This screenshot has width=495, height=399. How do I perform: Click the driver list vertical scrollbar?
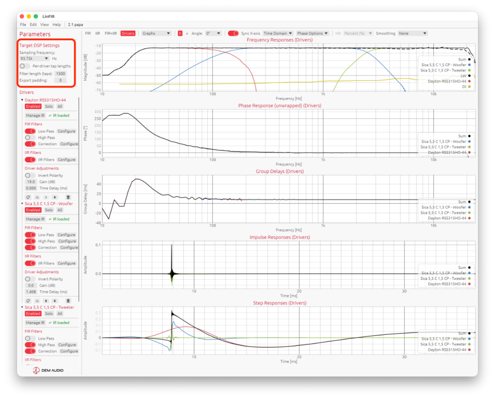click(79, 199)
